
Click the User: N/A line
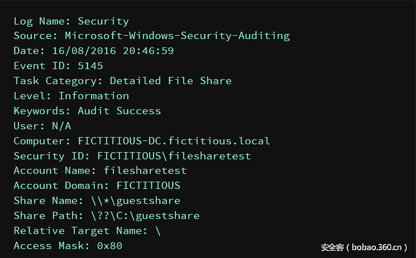pyautogui.click(x=42, y=126)
